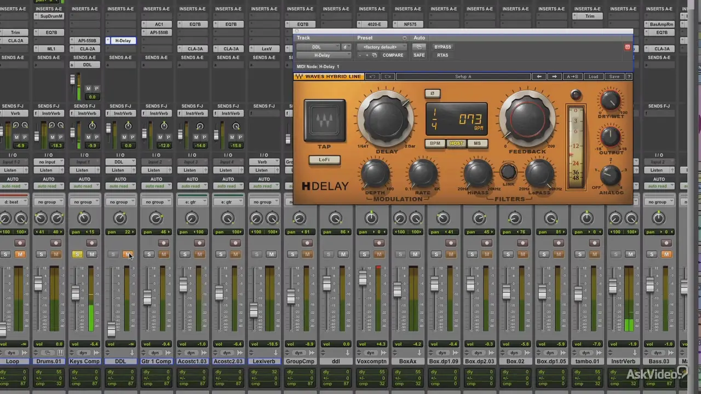
Task: Click the Waves help question mark button
Action: point(628,77)
